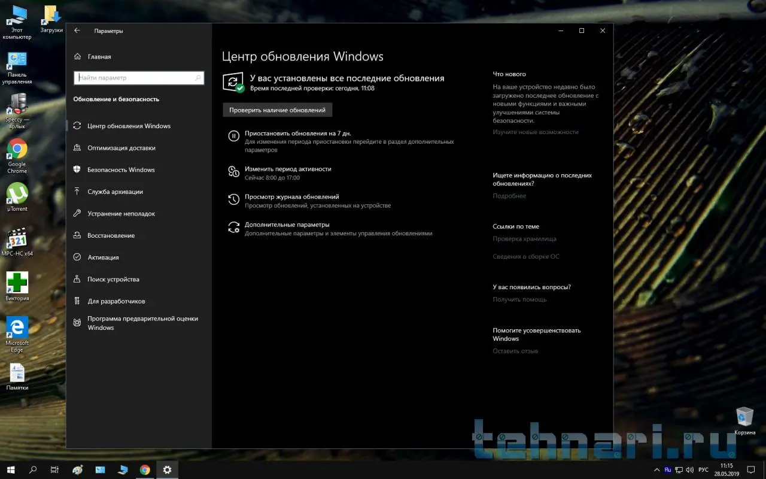766x479 pixels.
Task: Select the Виктория desktop icon
Action: pyautogui.click(x=17, y=286)
